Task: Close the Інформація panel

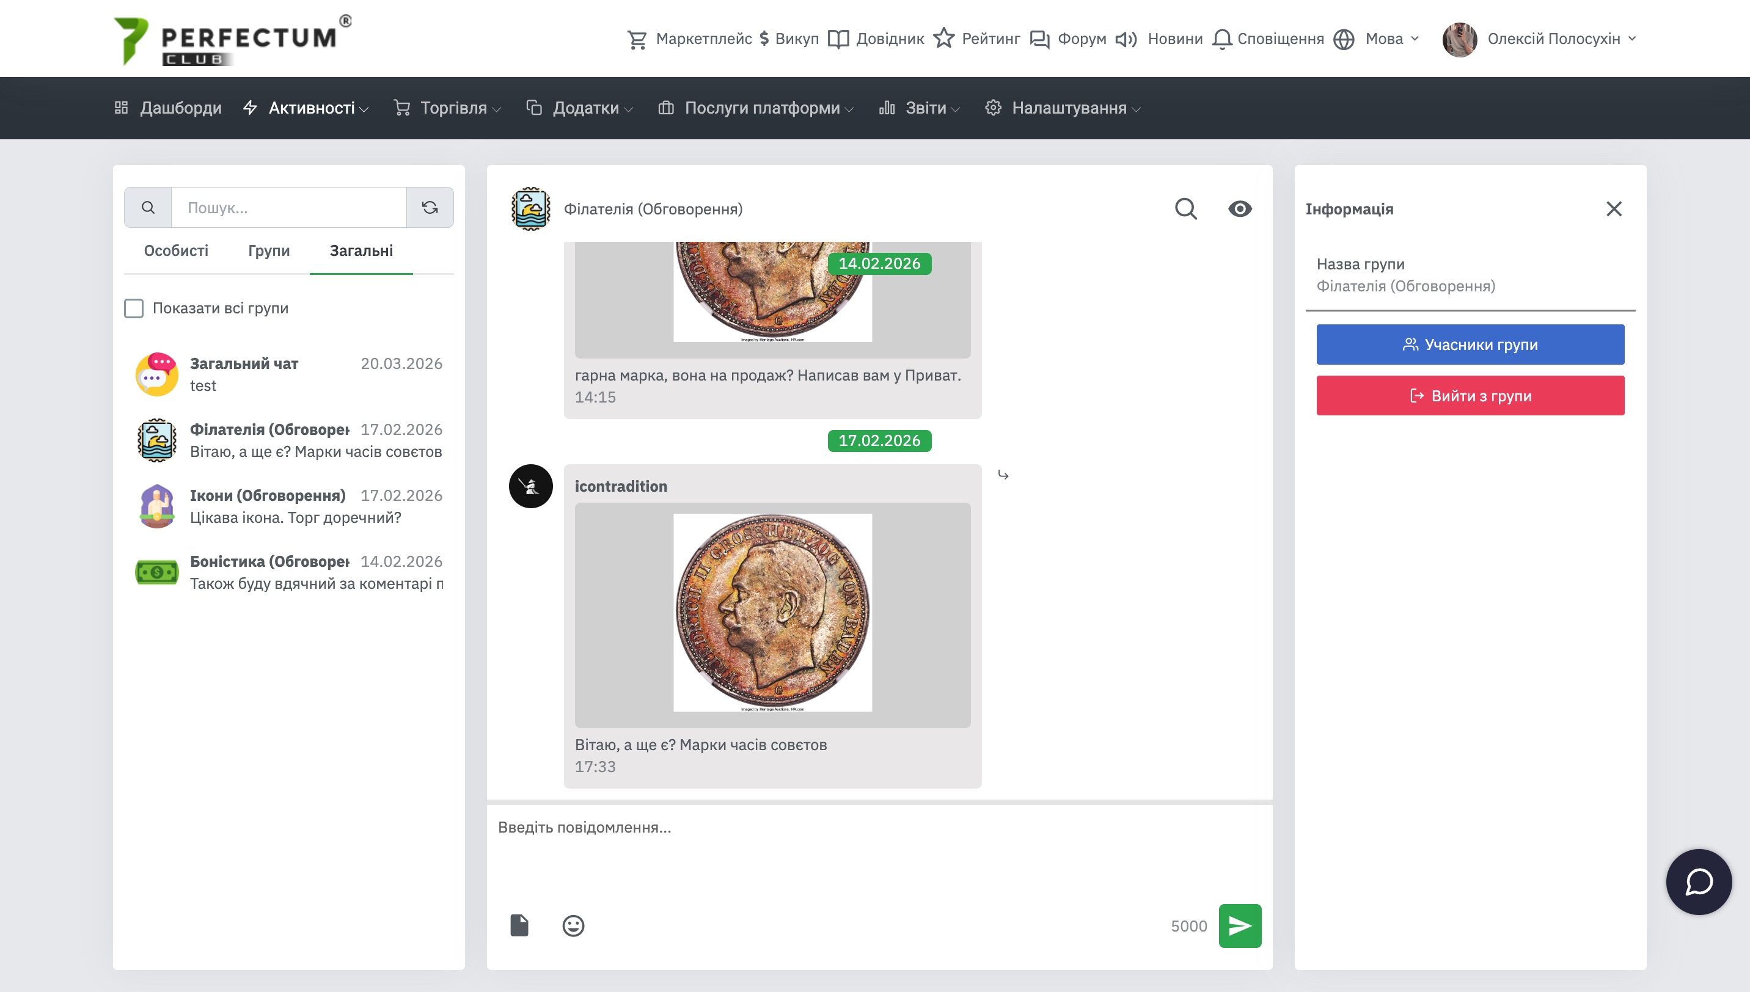Action: 1613,208
